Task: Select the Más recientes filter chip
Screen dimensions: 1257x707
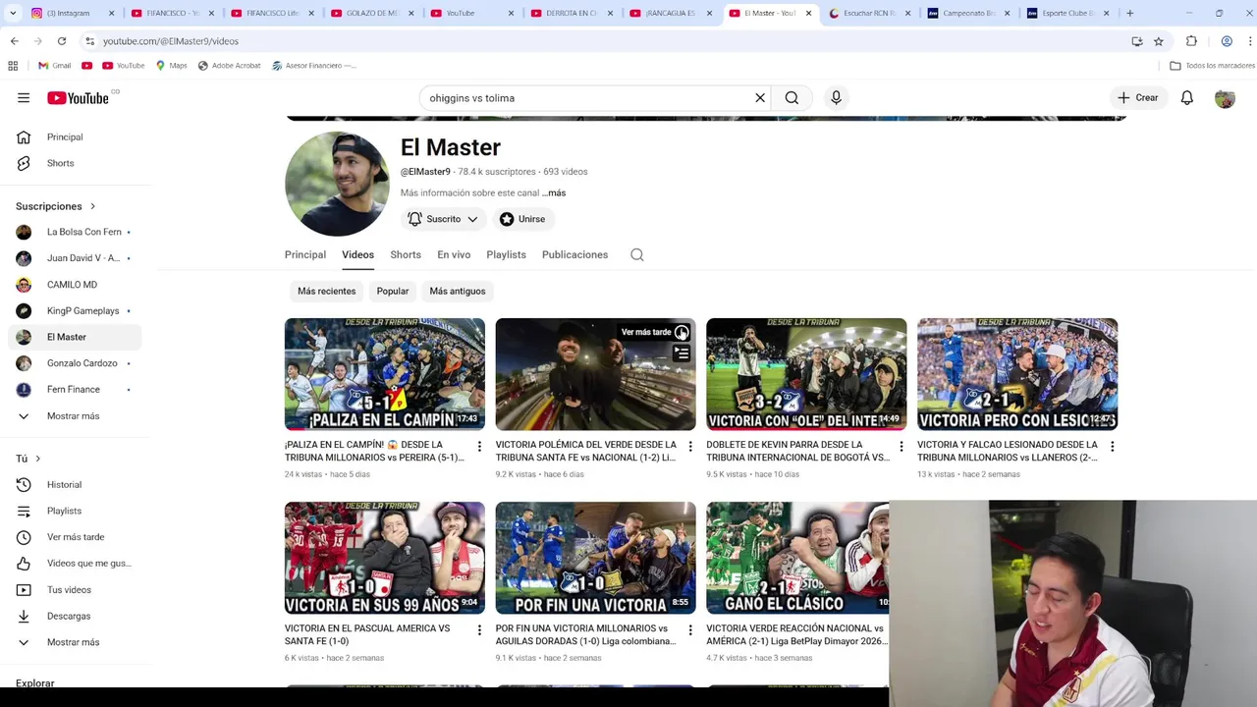Action: coord(326,292)
